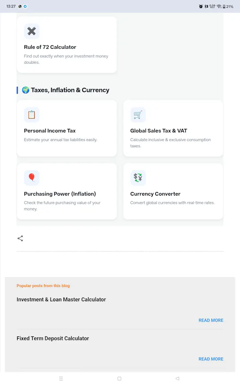Tap the share icon below the cards
The height and width of the screenshot is (385, 240).
point(20,238)
